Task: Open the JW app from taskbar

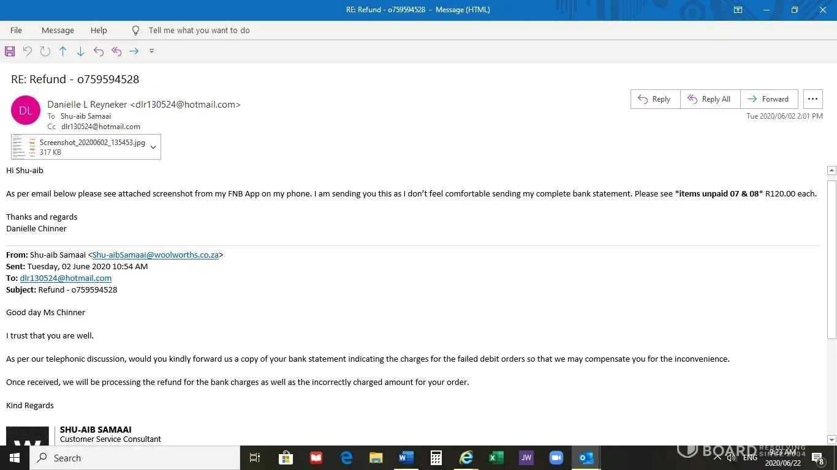Action: (526, 458)
